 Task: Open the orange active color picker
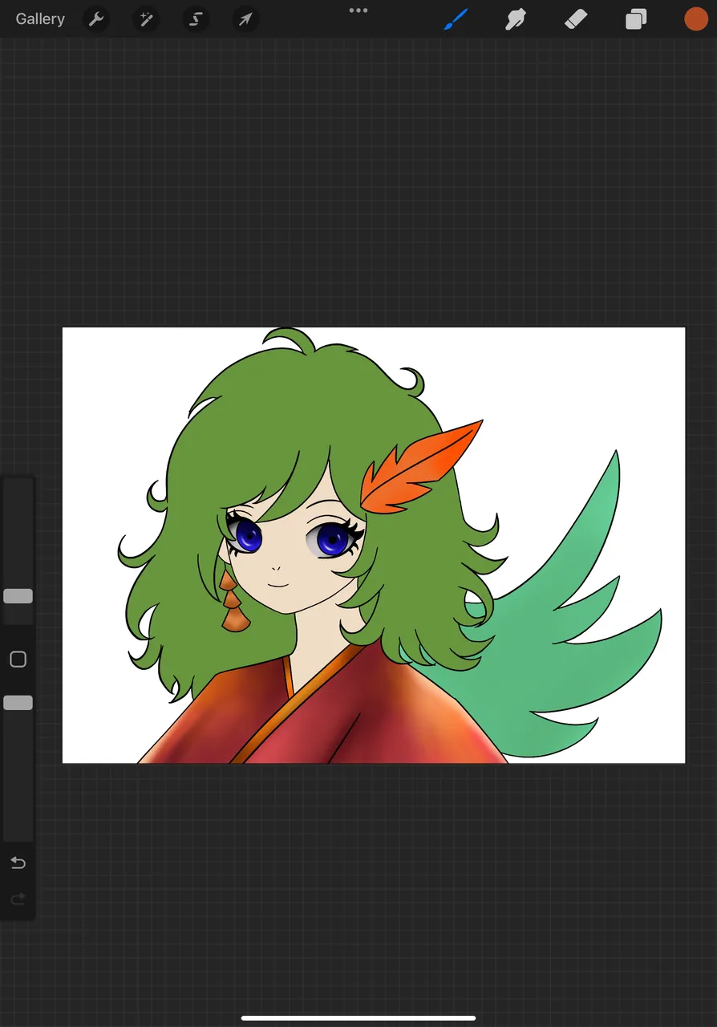tap(695, 19)
